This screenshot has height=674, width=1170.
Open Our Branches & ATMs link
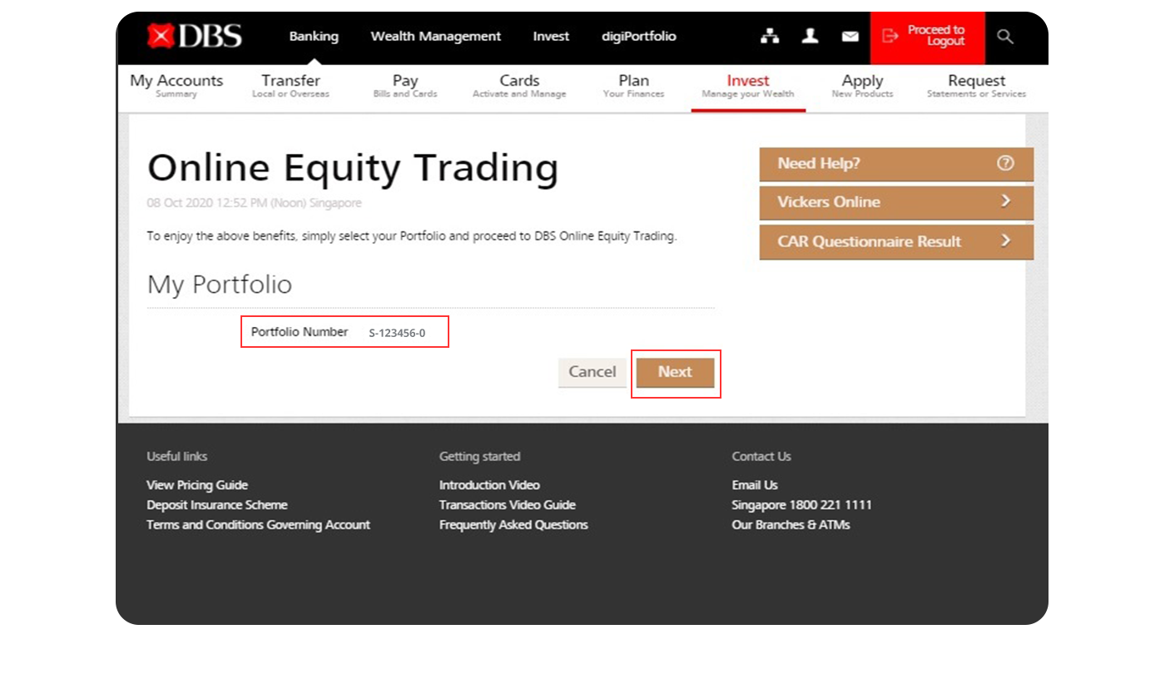(x=791, y=525)
